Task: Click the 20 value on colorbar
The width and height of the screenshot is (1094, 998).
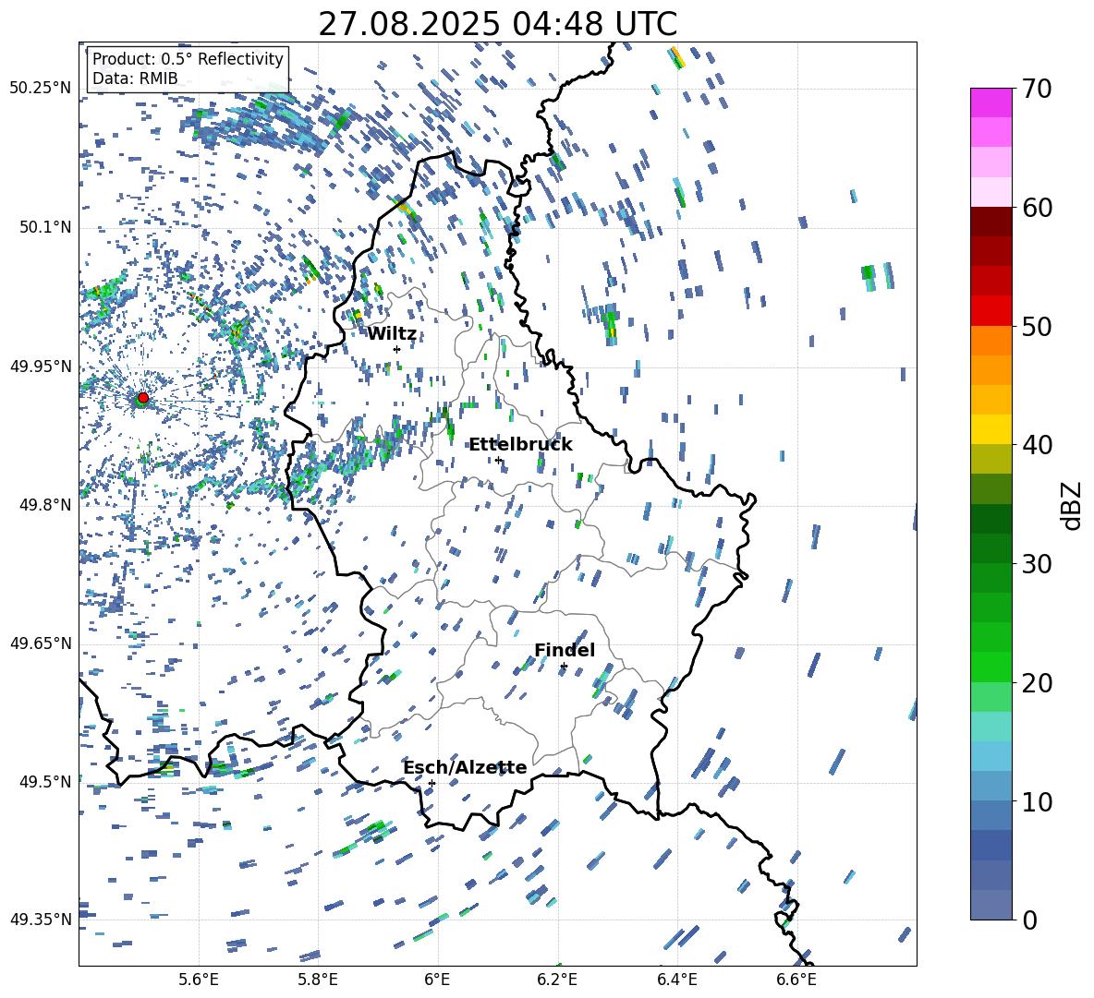Action: click(x=1037, y=682)
